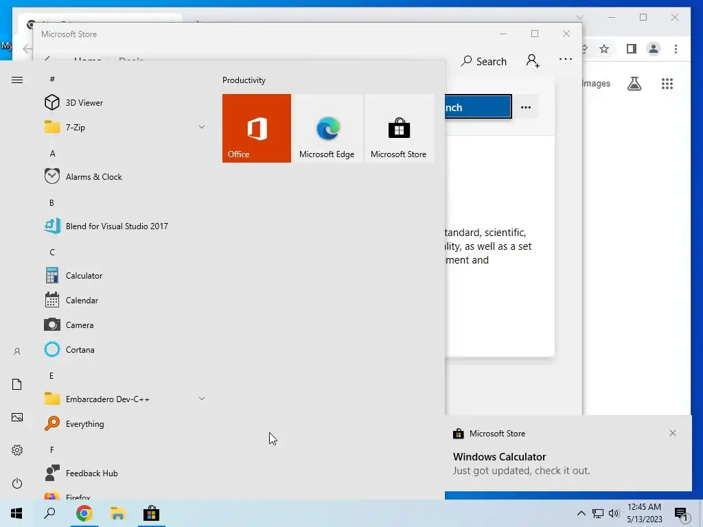Click the Windows Start button
This screenshot has height=527, width=703.
[x=16, y=513]
